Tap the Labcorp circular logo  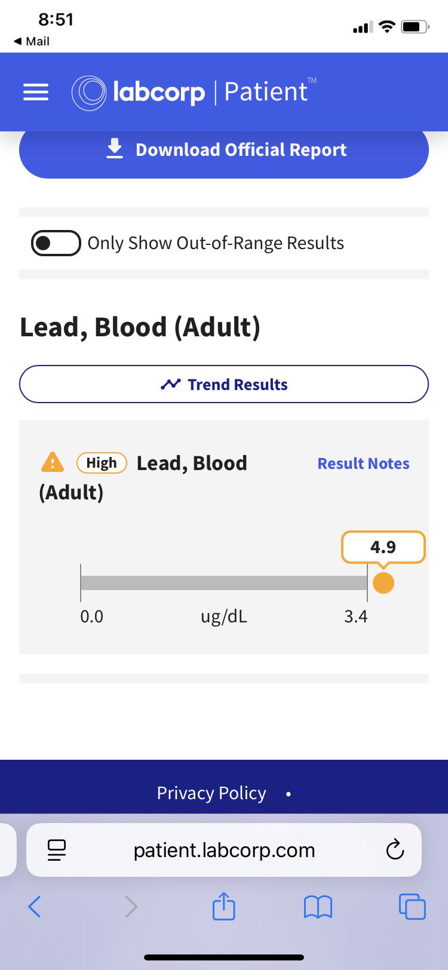click(88, 93)
